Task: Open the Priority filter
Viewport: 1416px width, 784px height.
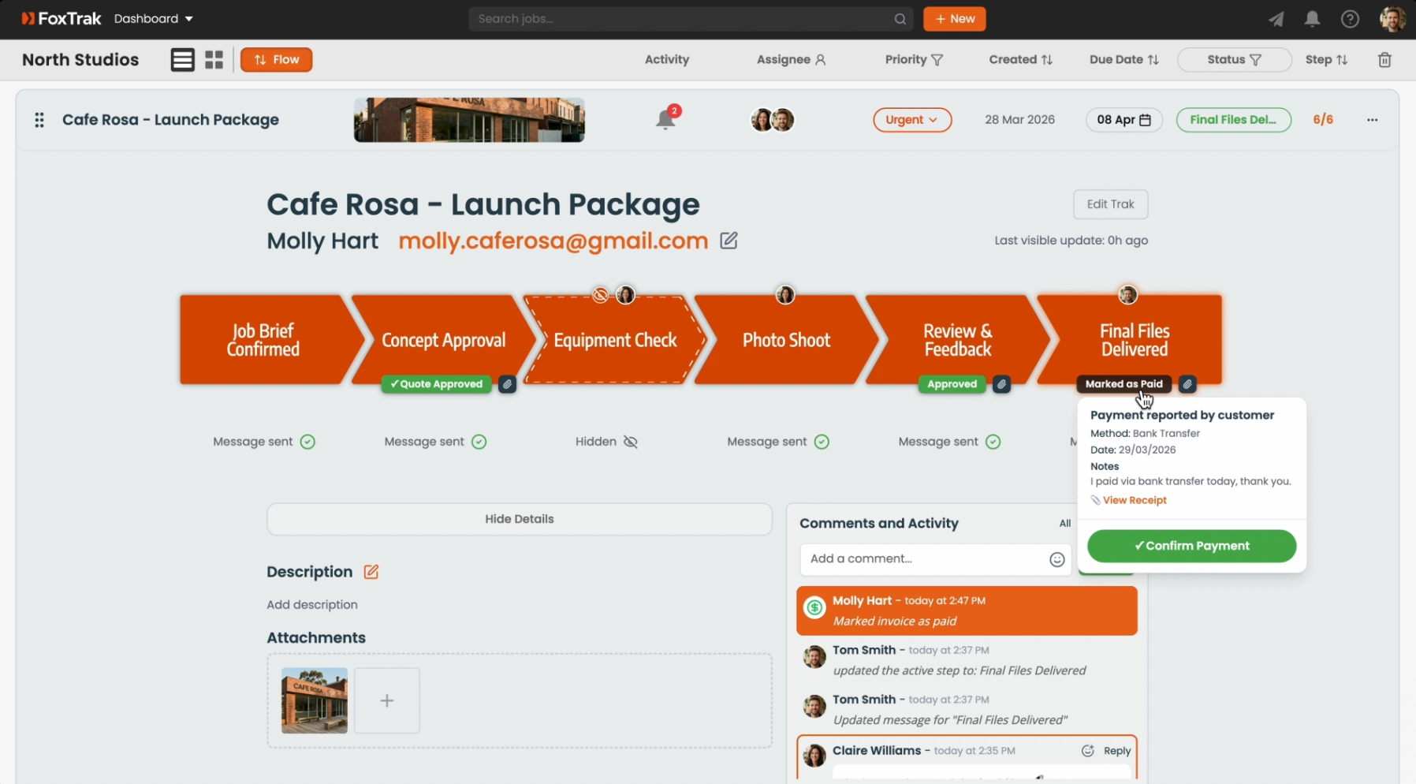Action: [914, 60]
